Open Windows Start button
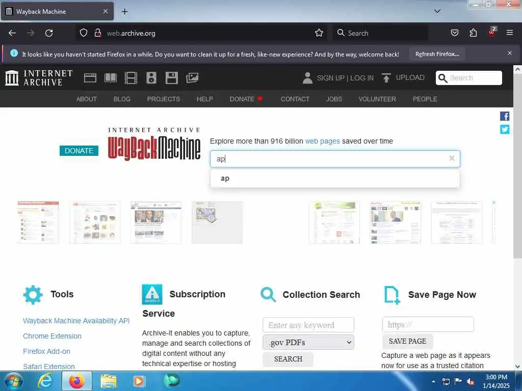This screenshot has height=391, width=522. [14, 381]
